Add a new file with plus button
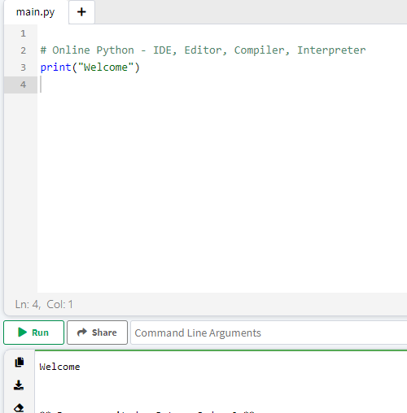Image resolution: width=407 pixels, height=413 pixels. tap(81, 12)
